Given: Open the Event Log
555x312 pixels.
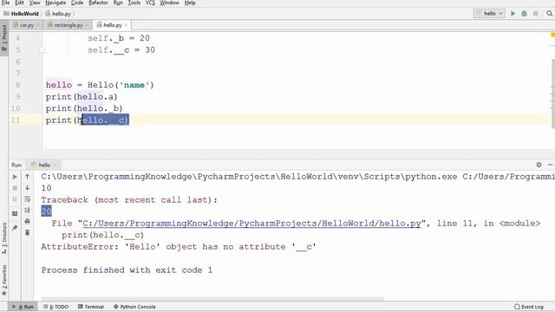Looking at the screenshot, I should [x=529, y=307].
